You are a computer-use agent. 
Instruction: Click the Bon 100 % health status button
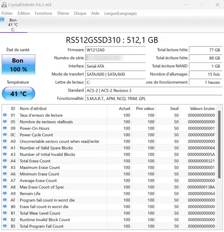[18, 64]
